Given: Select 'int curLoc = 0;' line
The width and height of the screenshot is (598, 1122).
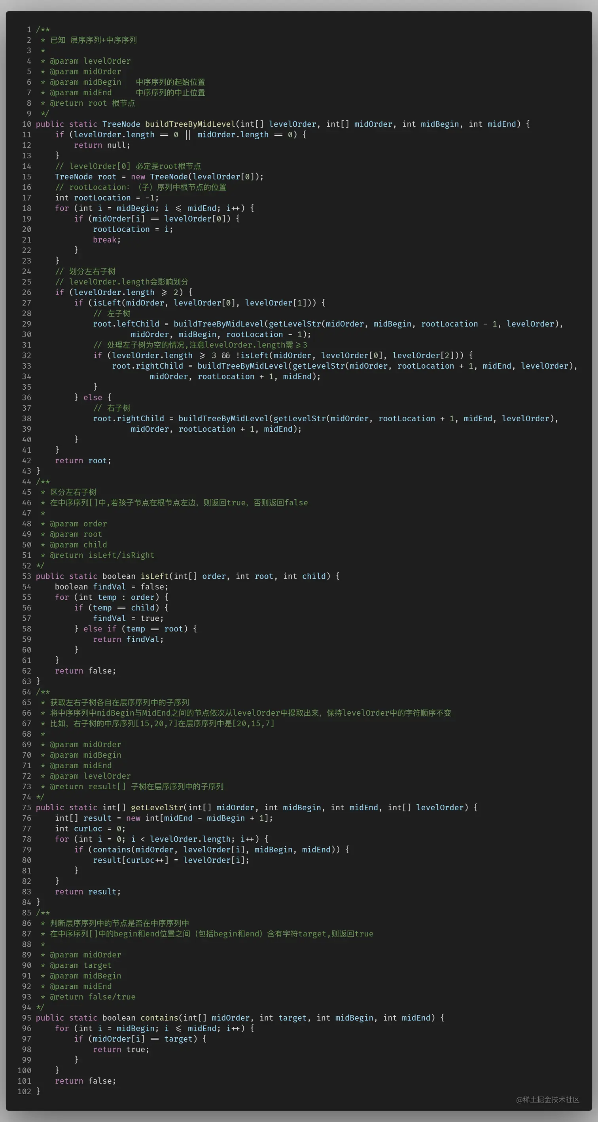Looking at the screenshot, I should (x=90, y=828).
